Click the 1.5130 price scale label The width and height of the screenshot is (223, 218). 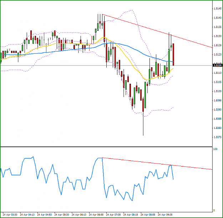(218, 36)
